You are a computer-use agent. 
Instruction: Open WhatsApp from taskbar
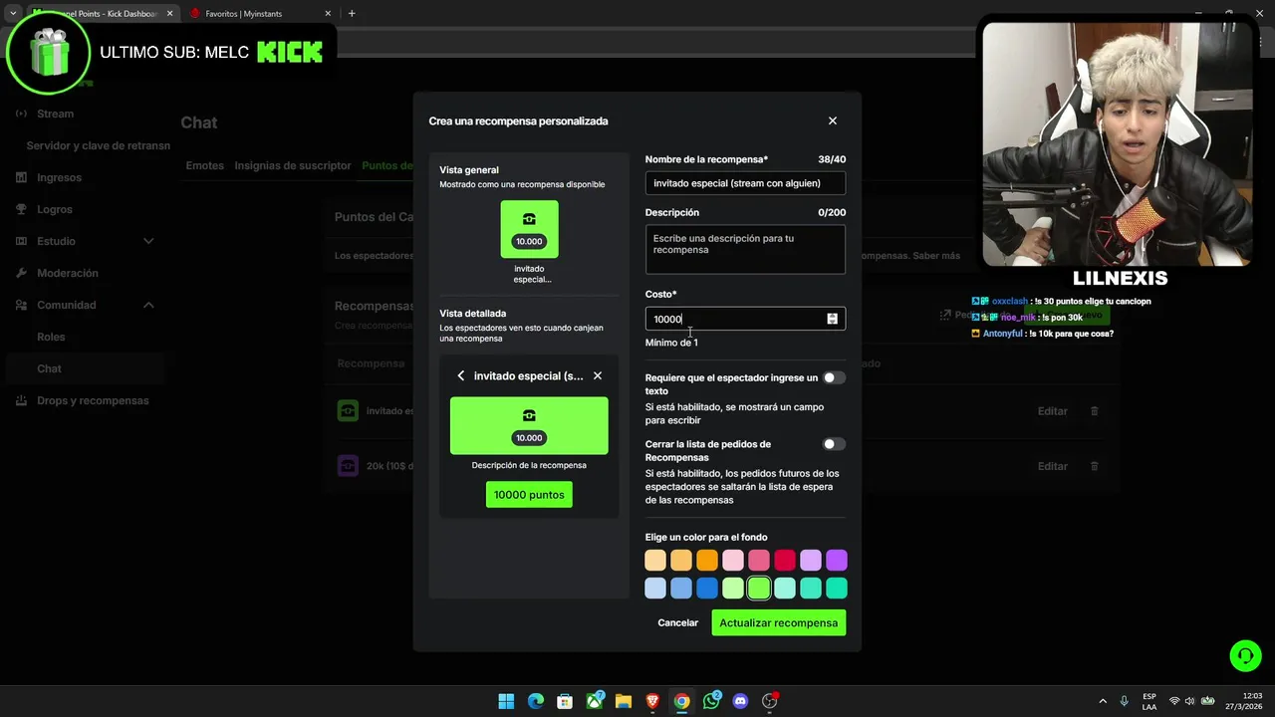pos(711,701)
